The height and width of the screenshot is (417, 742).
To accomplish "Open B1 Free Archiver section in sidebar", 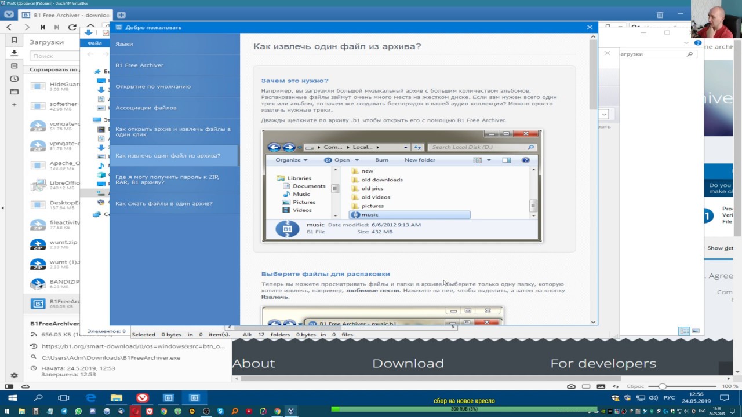I will click(174, 65).
